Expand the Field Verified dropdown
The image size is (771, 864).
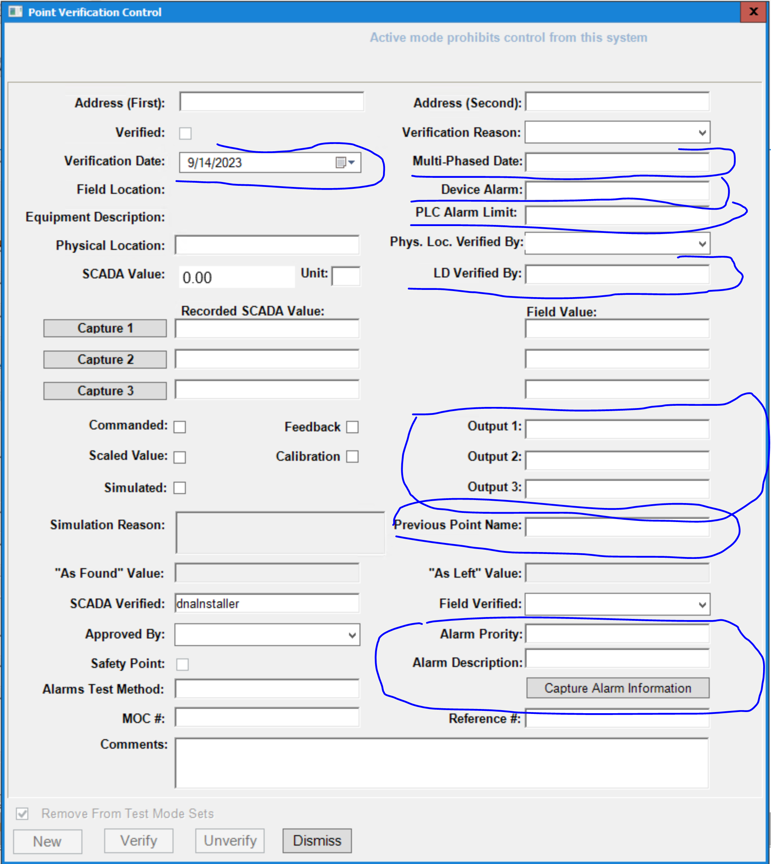coord(702,604)
